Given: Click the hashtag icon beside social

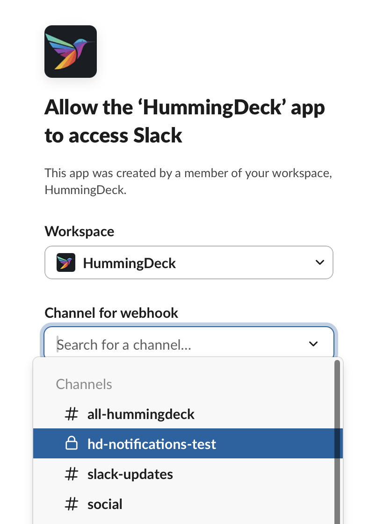Looking at the screenshot, I should (72, 504).
